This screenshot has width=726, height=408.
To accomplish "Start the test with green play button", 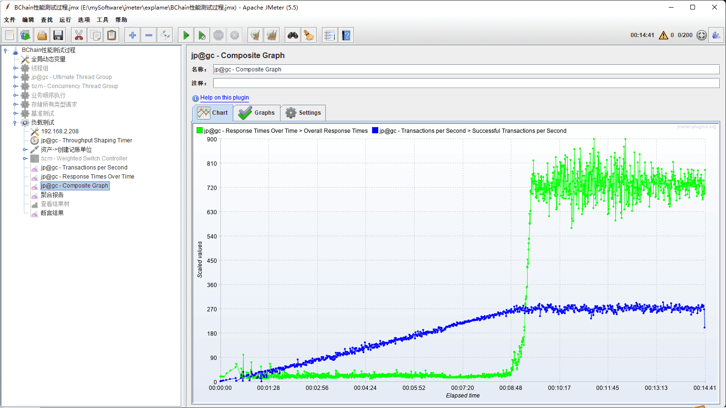I will point(186,35).
